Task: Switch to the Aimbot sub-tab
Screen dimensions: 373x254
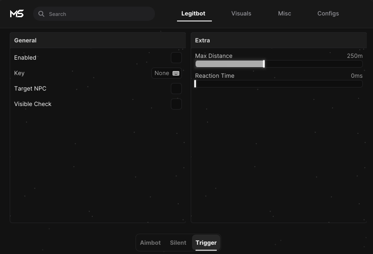Action: point(151,243)
